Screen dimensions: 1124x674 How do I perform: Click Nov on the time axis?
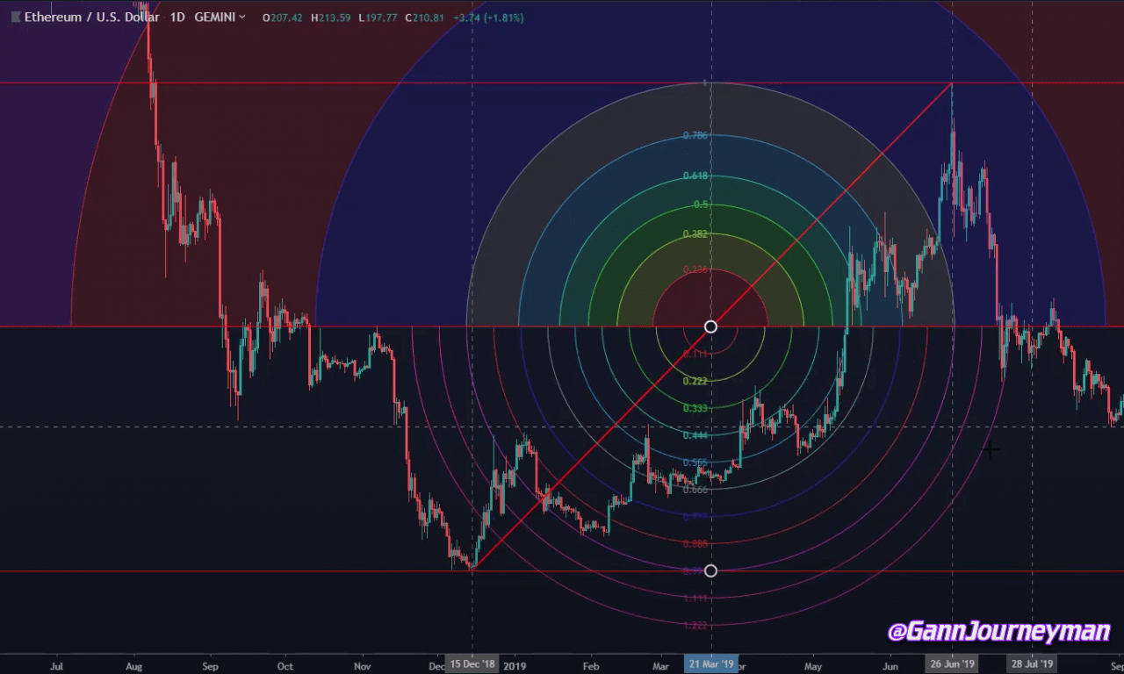pos(362,667)
